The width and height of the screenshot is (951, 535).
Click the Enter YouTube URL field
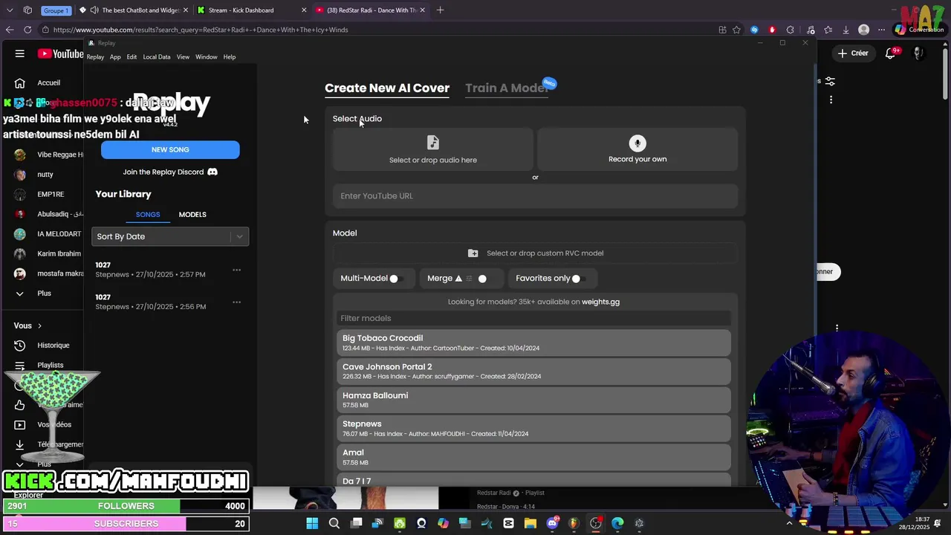[535, 196]
